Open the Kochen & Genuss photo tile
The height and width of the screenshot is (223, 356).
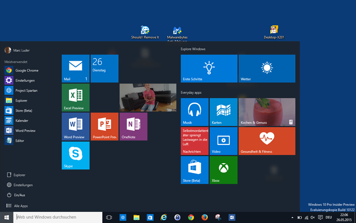[x=267, y=112]
